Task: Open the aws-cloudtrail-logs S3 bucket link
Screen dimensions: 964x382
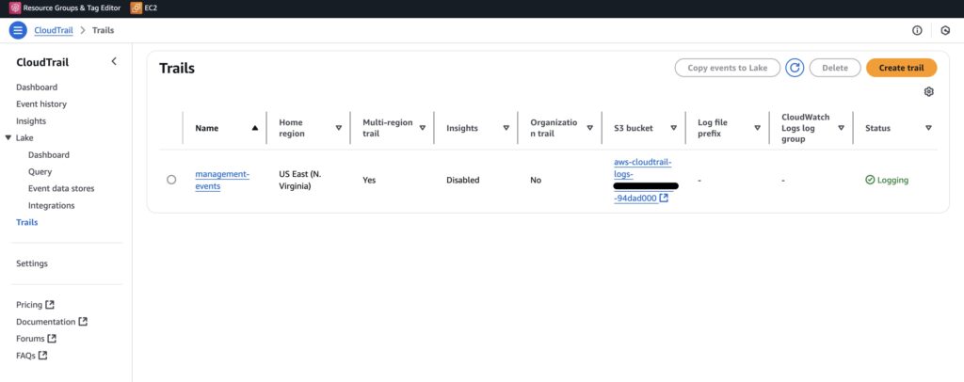Action: [x=642, y=180]
